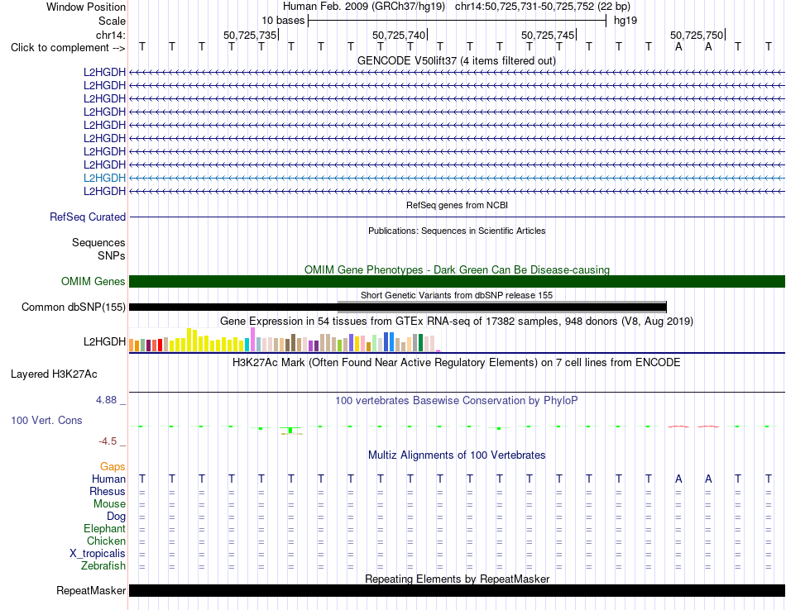
Task: Click the 'RepeatMasker' track label
Action: pyautogui.click(x=91, y=590)
